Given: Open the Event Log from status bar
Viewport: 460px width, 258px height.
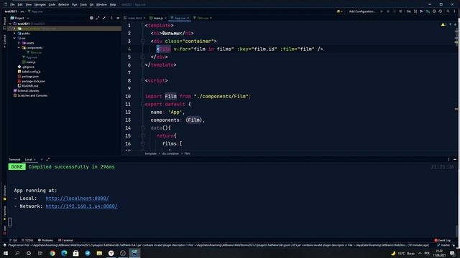Looking at the screenshot, I should [443, 240].
